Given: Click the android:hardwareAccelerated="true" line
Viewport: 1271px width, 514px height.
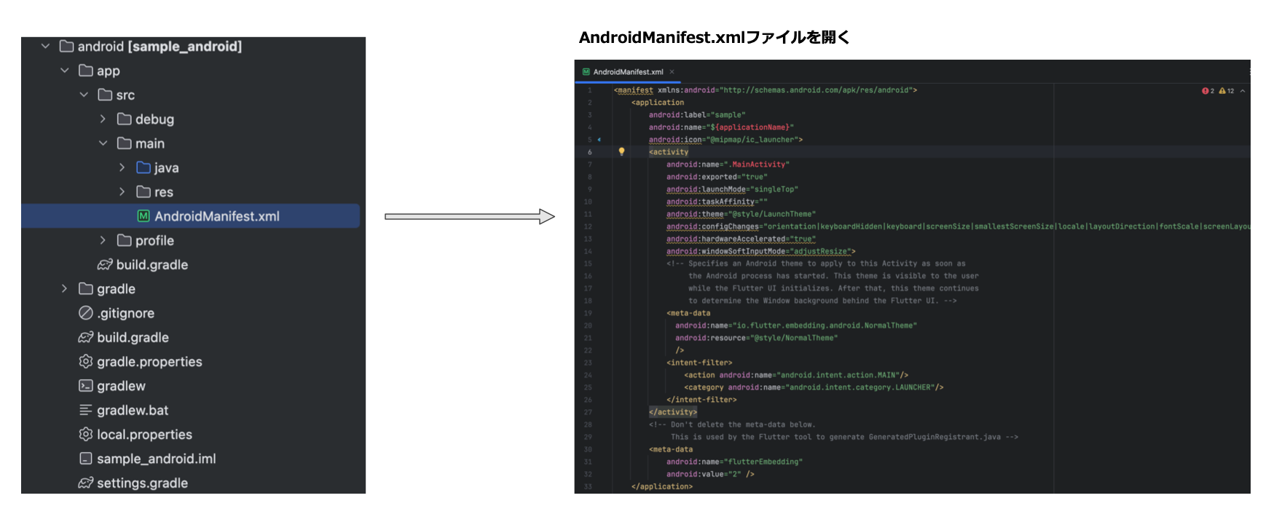Looking at the screenshot, I should coord(741,239).
